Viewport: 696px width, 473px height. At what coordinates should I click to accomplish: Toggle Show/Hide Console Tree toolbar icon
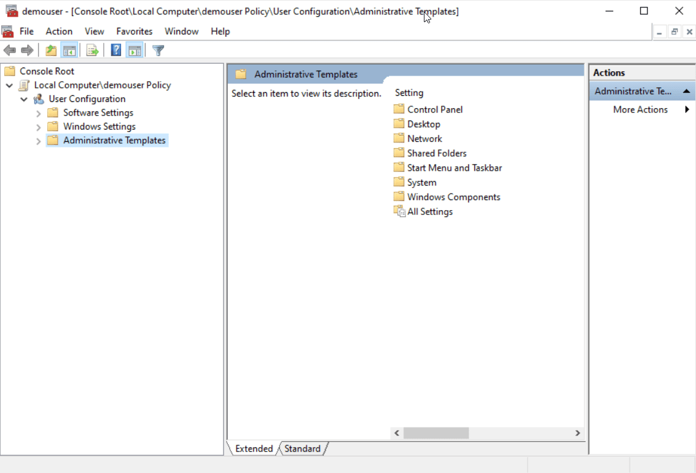coord(69,50)
